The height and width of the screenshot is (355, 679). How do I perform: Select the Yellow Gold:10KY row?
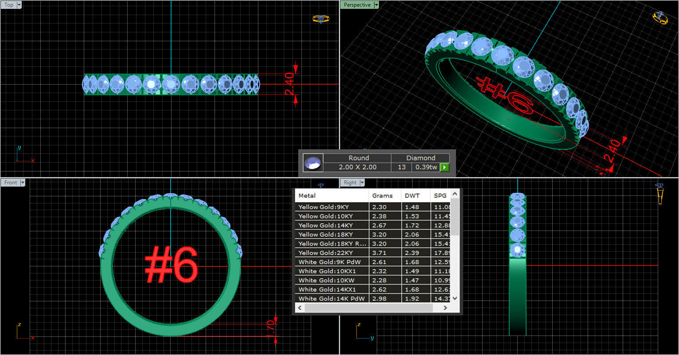tap(373, 216)
